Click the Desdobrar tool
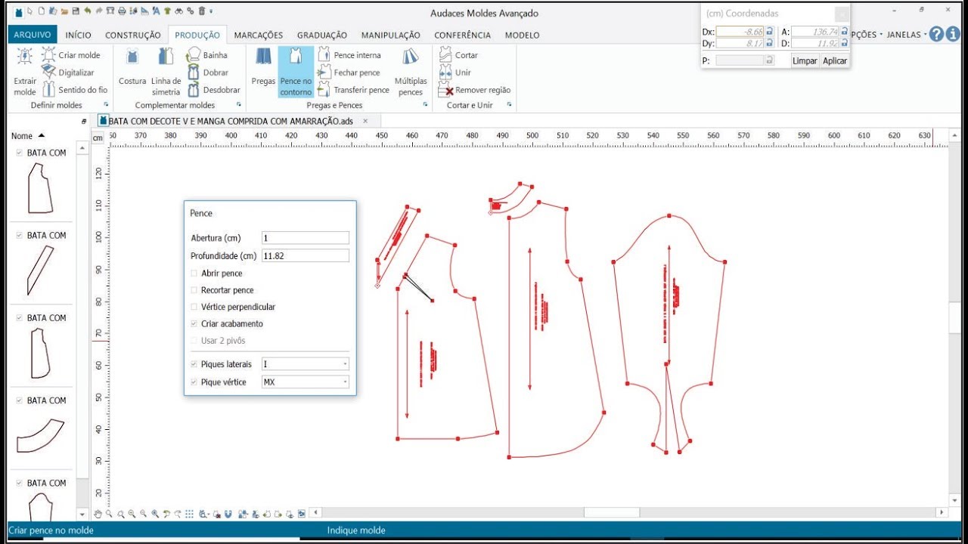Viewport: 968px width, 544px height. [214, 90]
